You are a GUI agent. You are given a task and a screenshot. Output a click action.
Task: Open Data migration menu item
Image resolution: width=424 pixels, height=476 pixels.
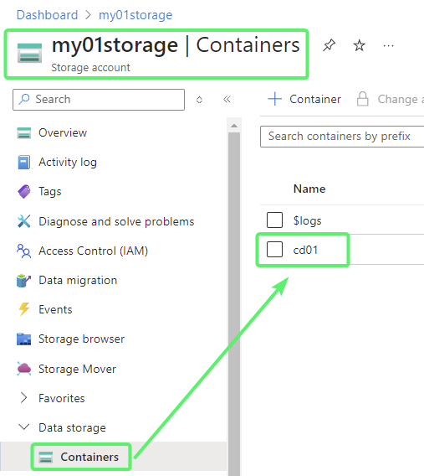point(78,280)
